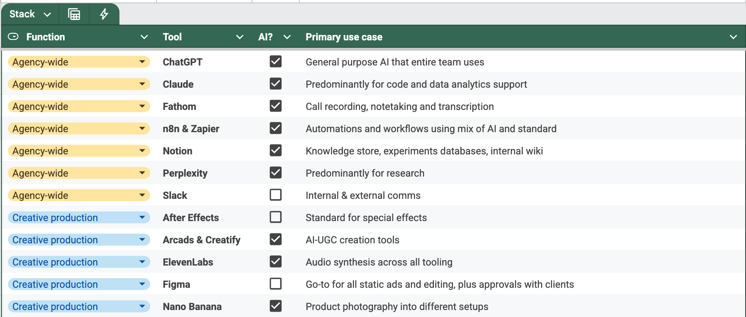Check the AI checkbox for Slack

pyautogui.click(x=276, y=195)
